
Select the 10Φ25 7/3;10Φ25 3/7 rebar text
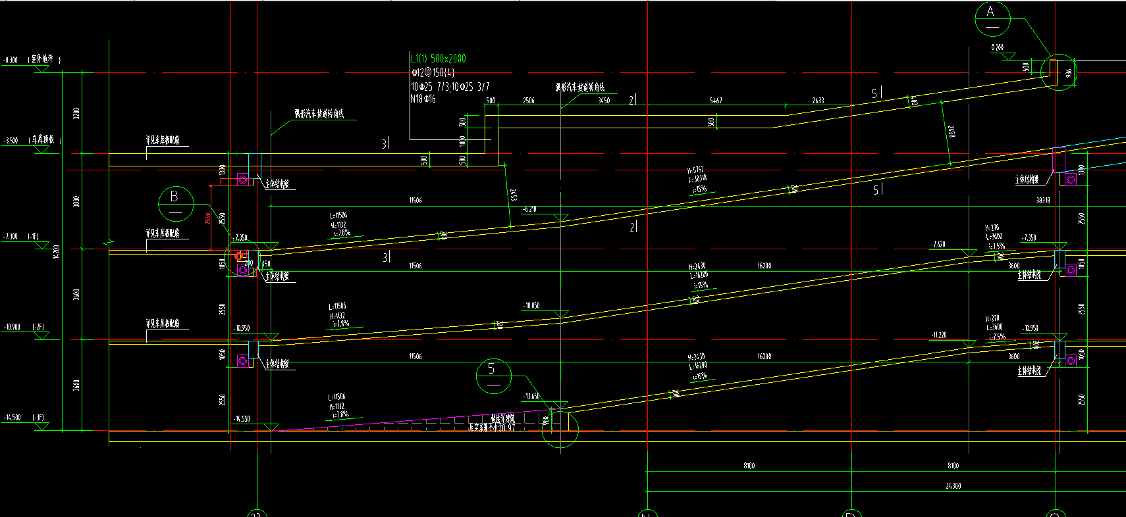coord(450,86)
